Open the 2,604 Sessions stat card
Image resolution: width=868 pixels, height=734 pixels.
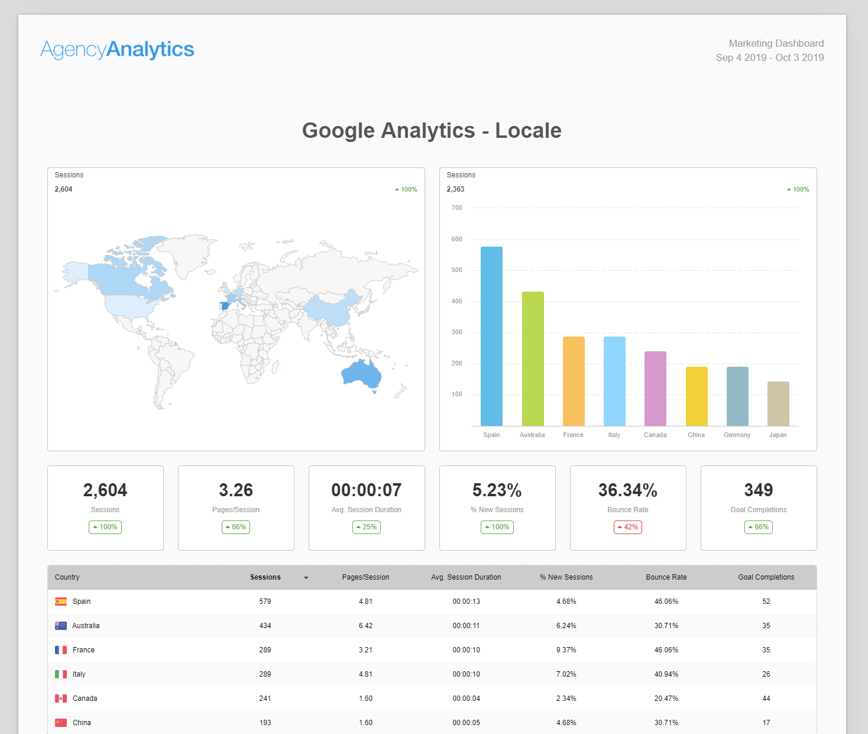click(x=105, y=508)
